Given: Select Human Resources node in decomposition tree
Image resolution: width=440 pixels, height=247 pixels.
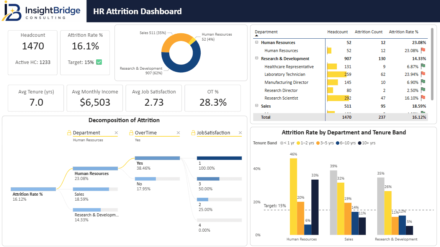Looking at the screenshot, I should [x=95, y=168].
